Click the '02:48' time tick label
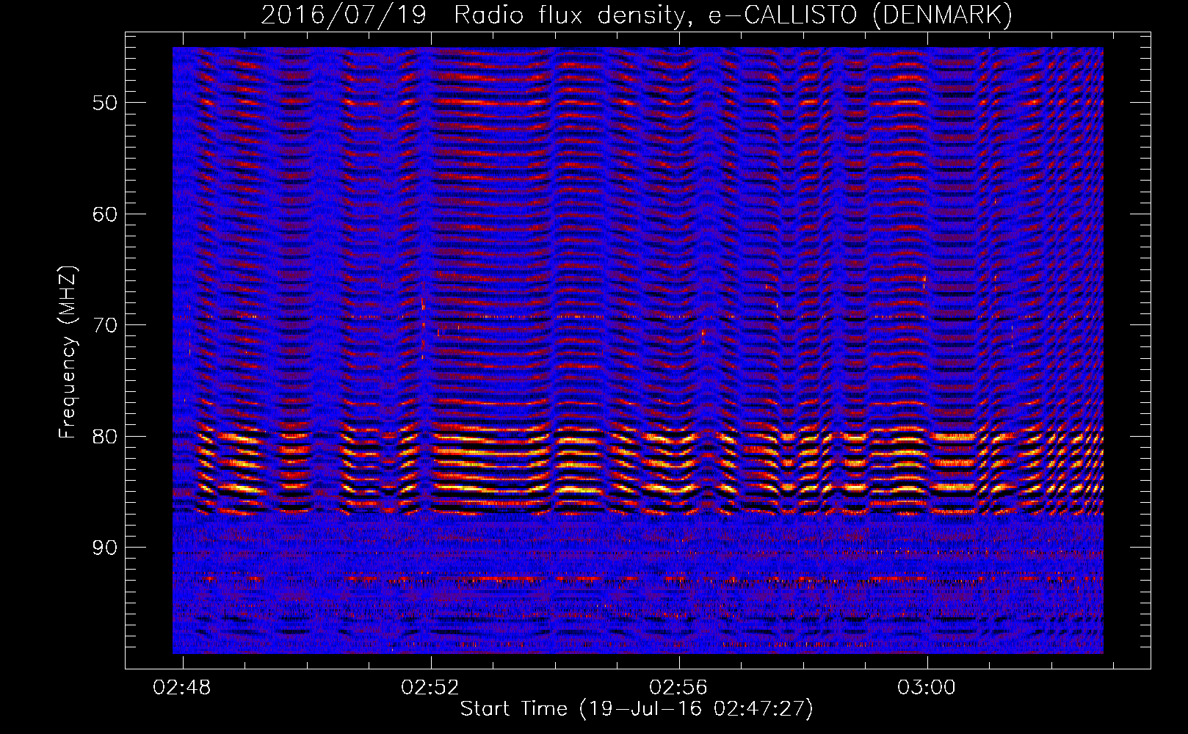The height and width of the screenshot is (734, 1188). [x=181, y=688]
